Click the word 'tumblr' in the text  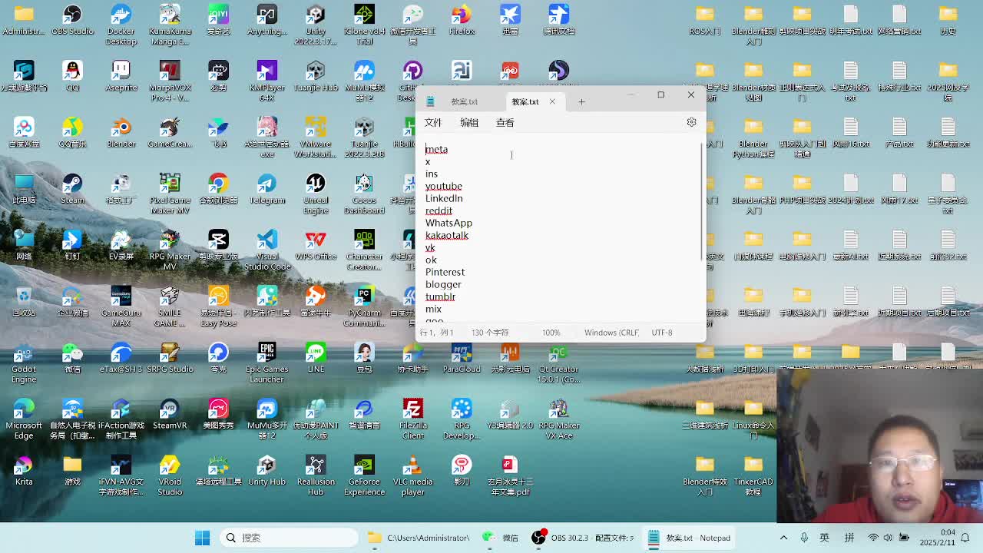point(440,296)
